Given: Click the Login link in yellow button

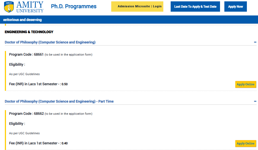Looking at the screenshot, I should tap(157, 7).
